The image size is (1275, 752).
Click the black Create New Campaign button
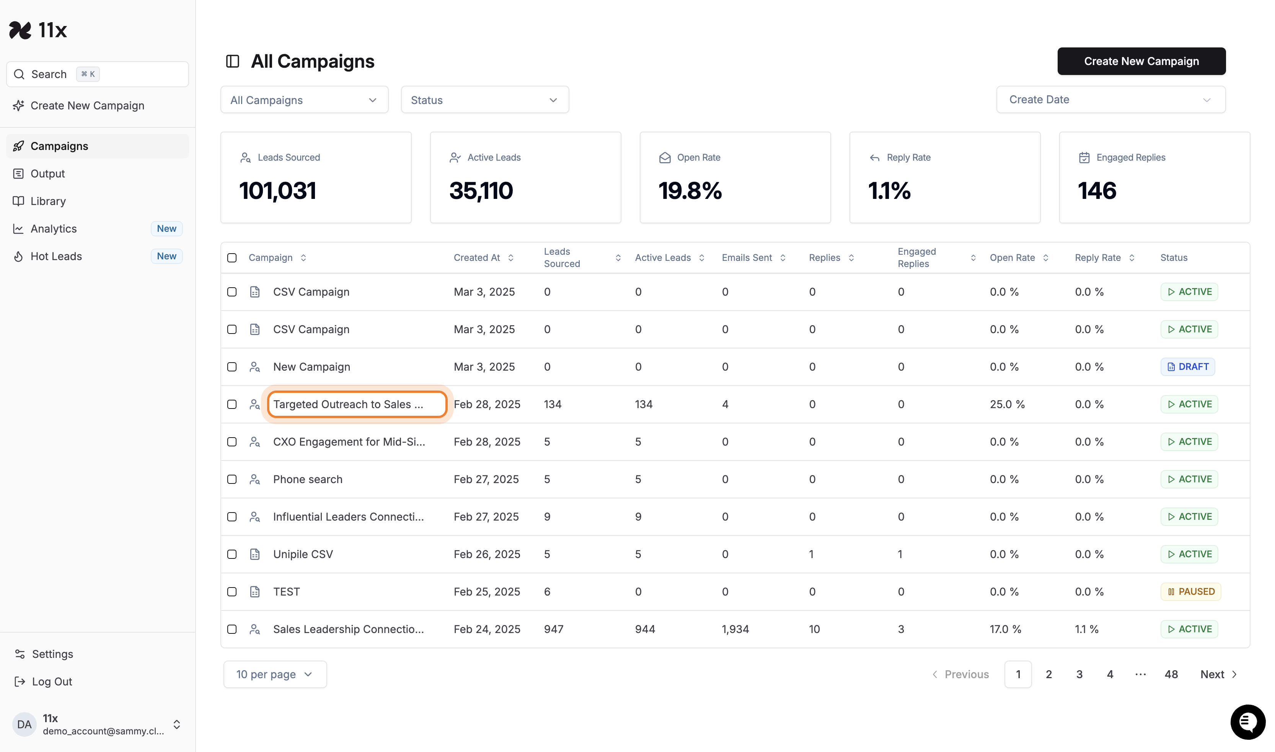coord(1141,61)
